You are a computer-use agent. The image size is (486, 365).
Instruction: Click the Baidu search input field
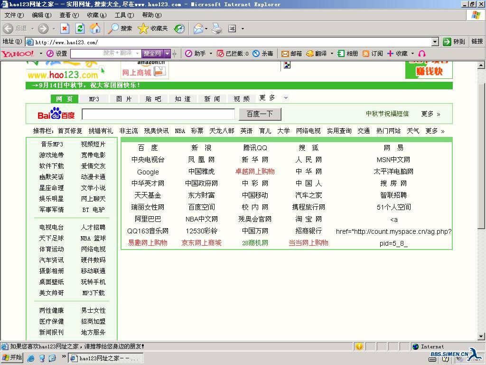[x=158, y=114]
